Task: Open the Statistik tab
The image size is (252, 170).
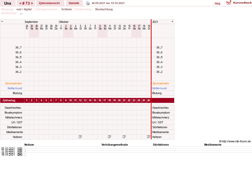Action: [74, 3]
